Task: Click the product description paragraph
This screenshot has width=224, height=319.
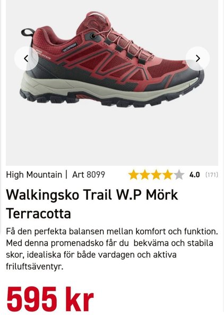Action: (x=112, y=249)
